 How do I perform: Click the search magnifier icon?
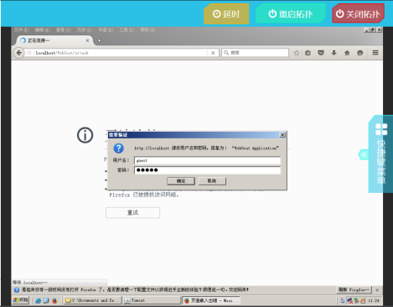click(x=226, y=53)
